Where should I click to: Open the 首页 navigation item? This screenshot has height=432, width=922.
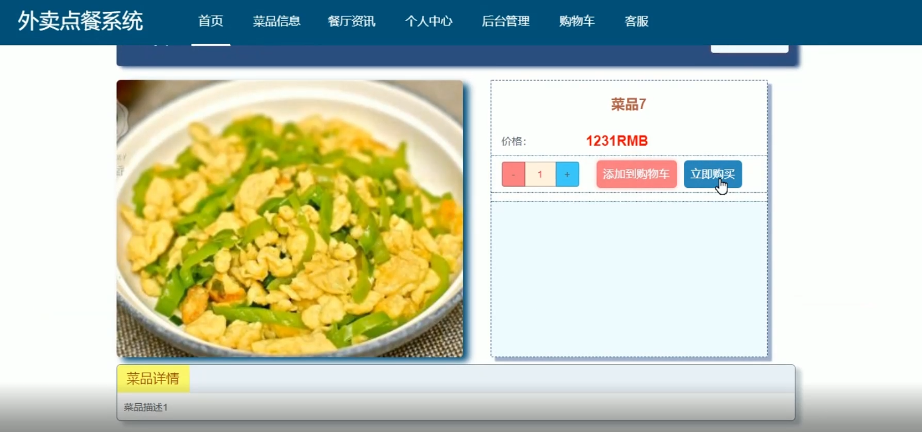(211, 21)
